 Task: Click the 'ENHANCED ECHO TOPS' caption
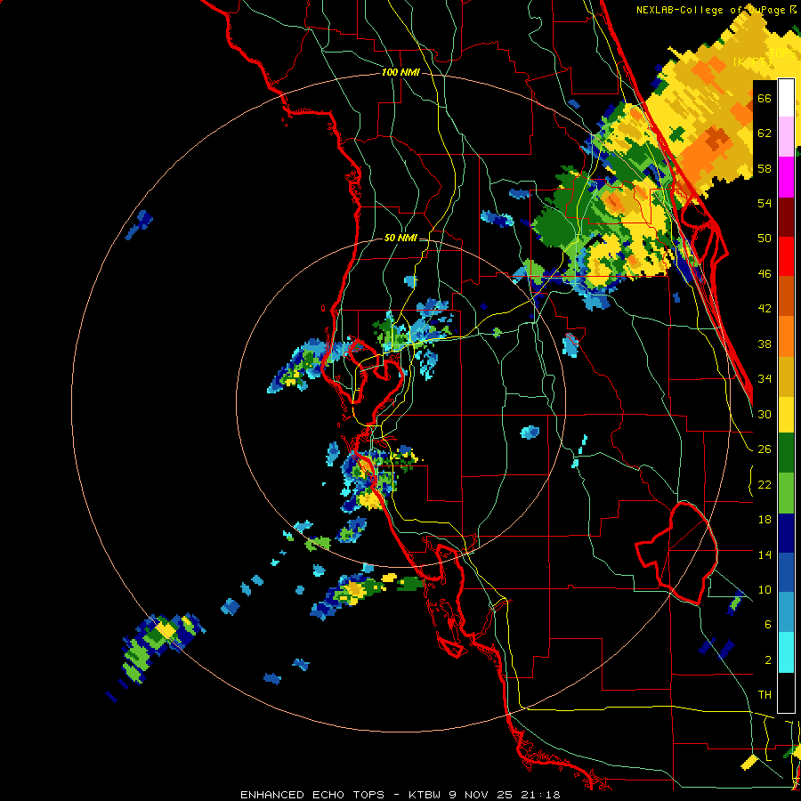(x=312, y=795)
